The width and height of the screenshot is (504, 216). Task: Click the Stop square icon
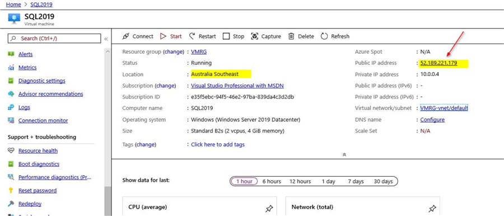(226, 36)
